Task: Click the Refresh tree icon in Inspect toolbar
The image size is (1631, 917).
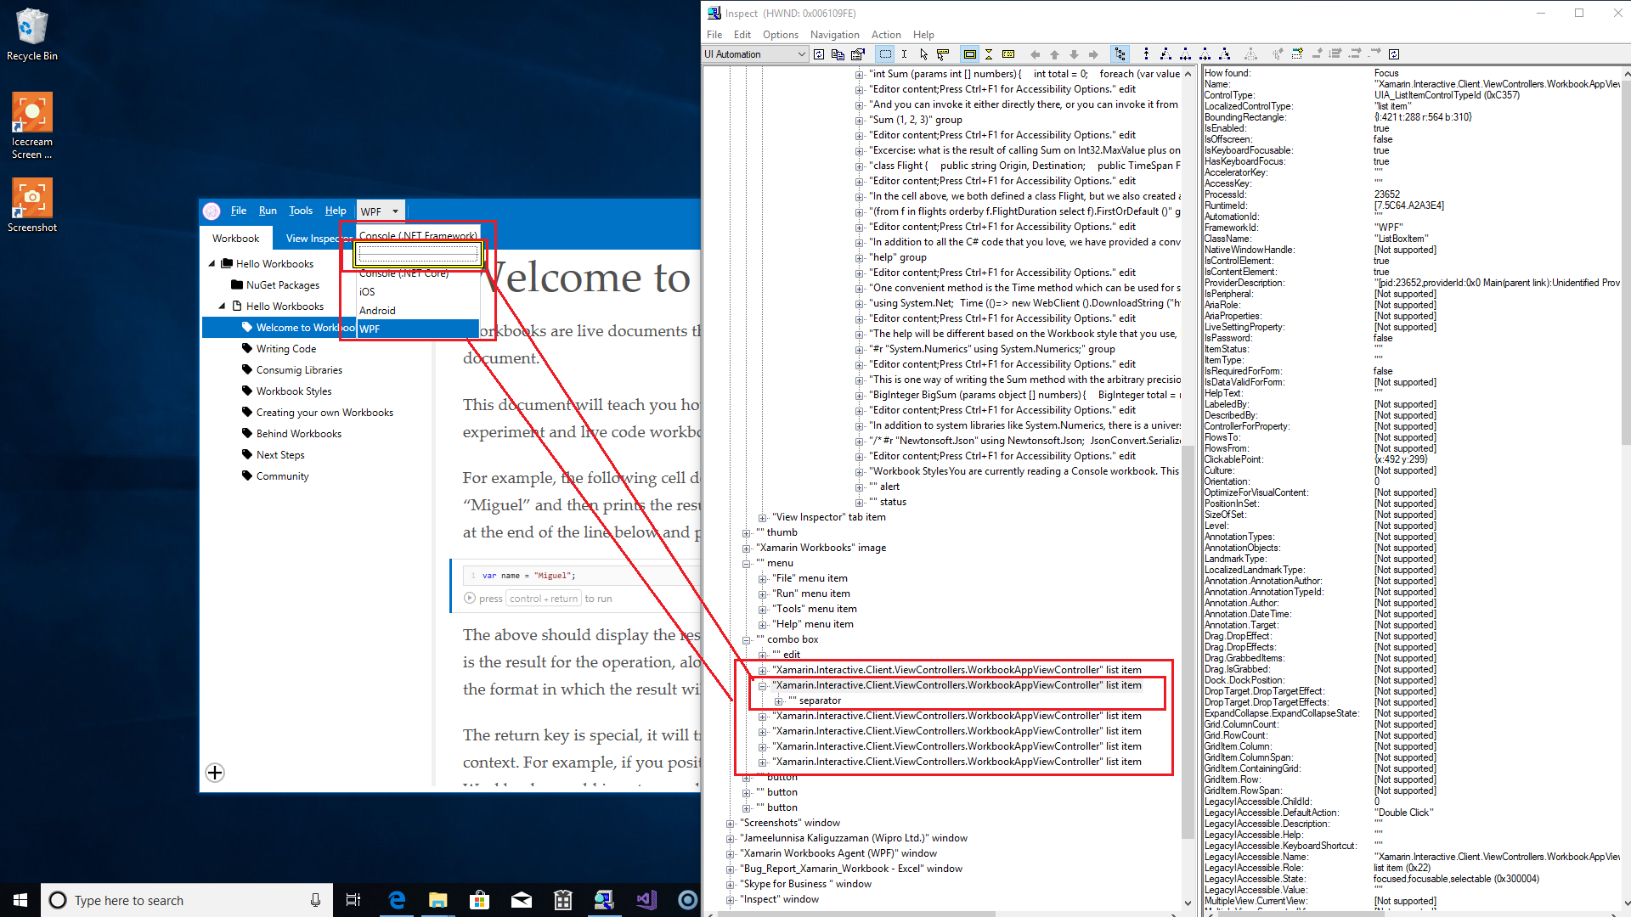Action: click(x=819, y=53)
